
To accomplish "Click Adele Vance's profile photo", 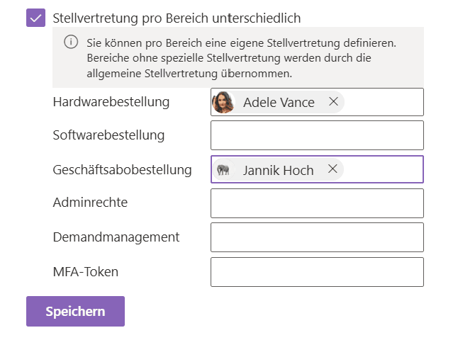I will click(x=223, y=102).
